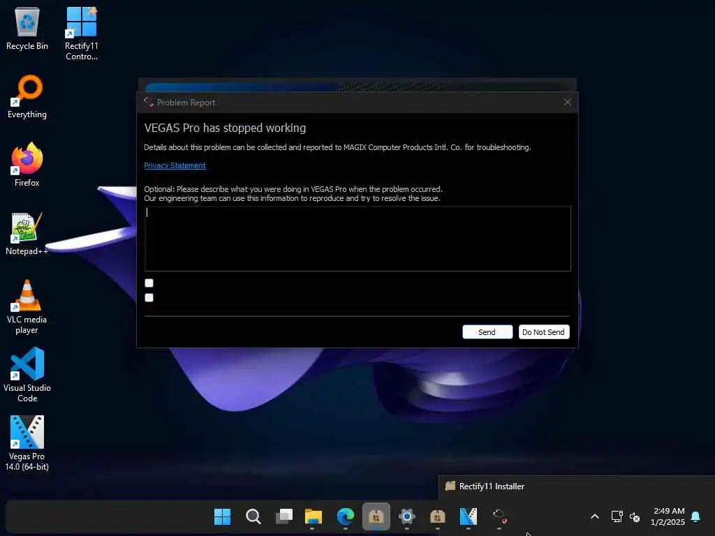
Task: Tick the first unlabeled checkbox in Problem Report
Action: tap(149, 283)
